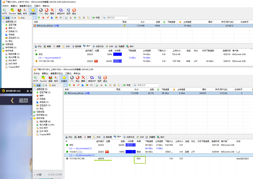The width and height of the screenshot is (253, 179).
Task: Collapse bt_disconnected (1) group in lower window
Action: [x=70, y=155]
